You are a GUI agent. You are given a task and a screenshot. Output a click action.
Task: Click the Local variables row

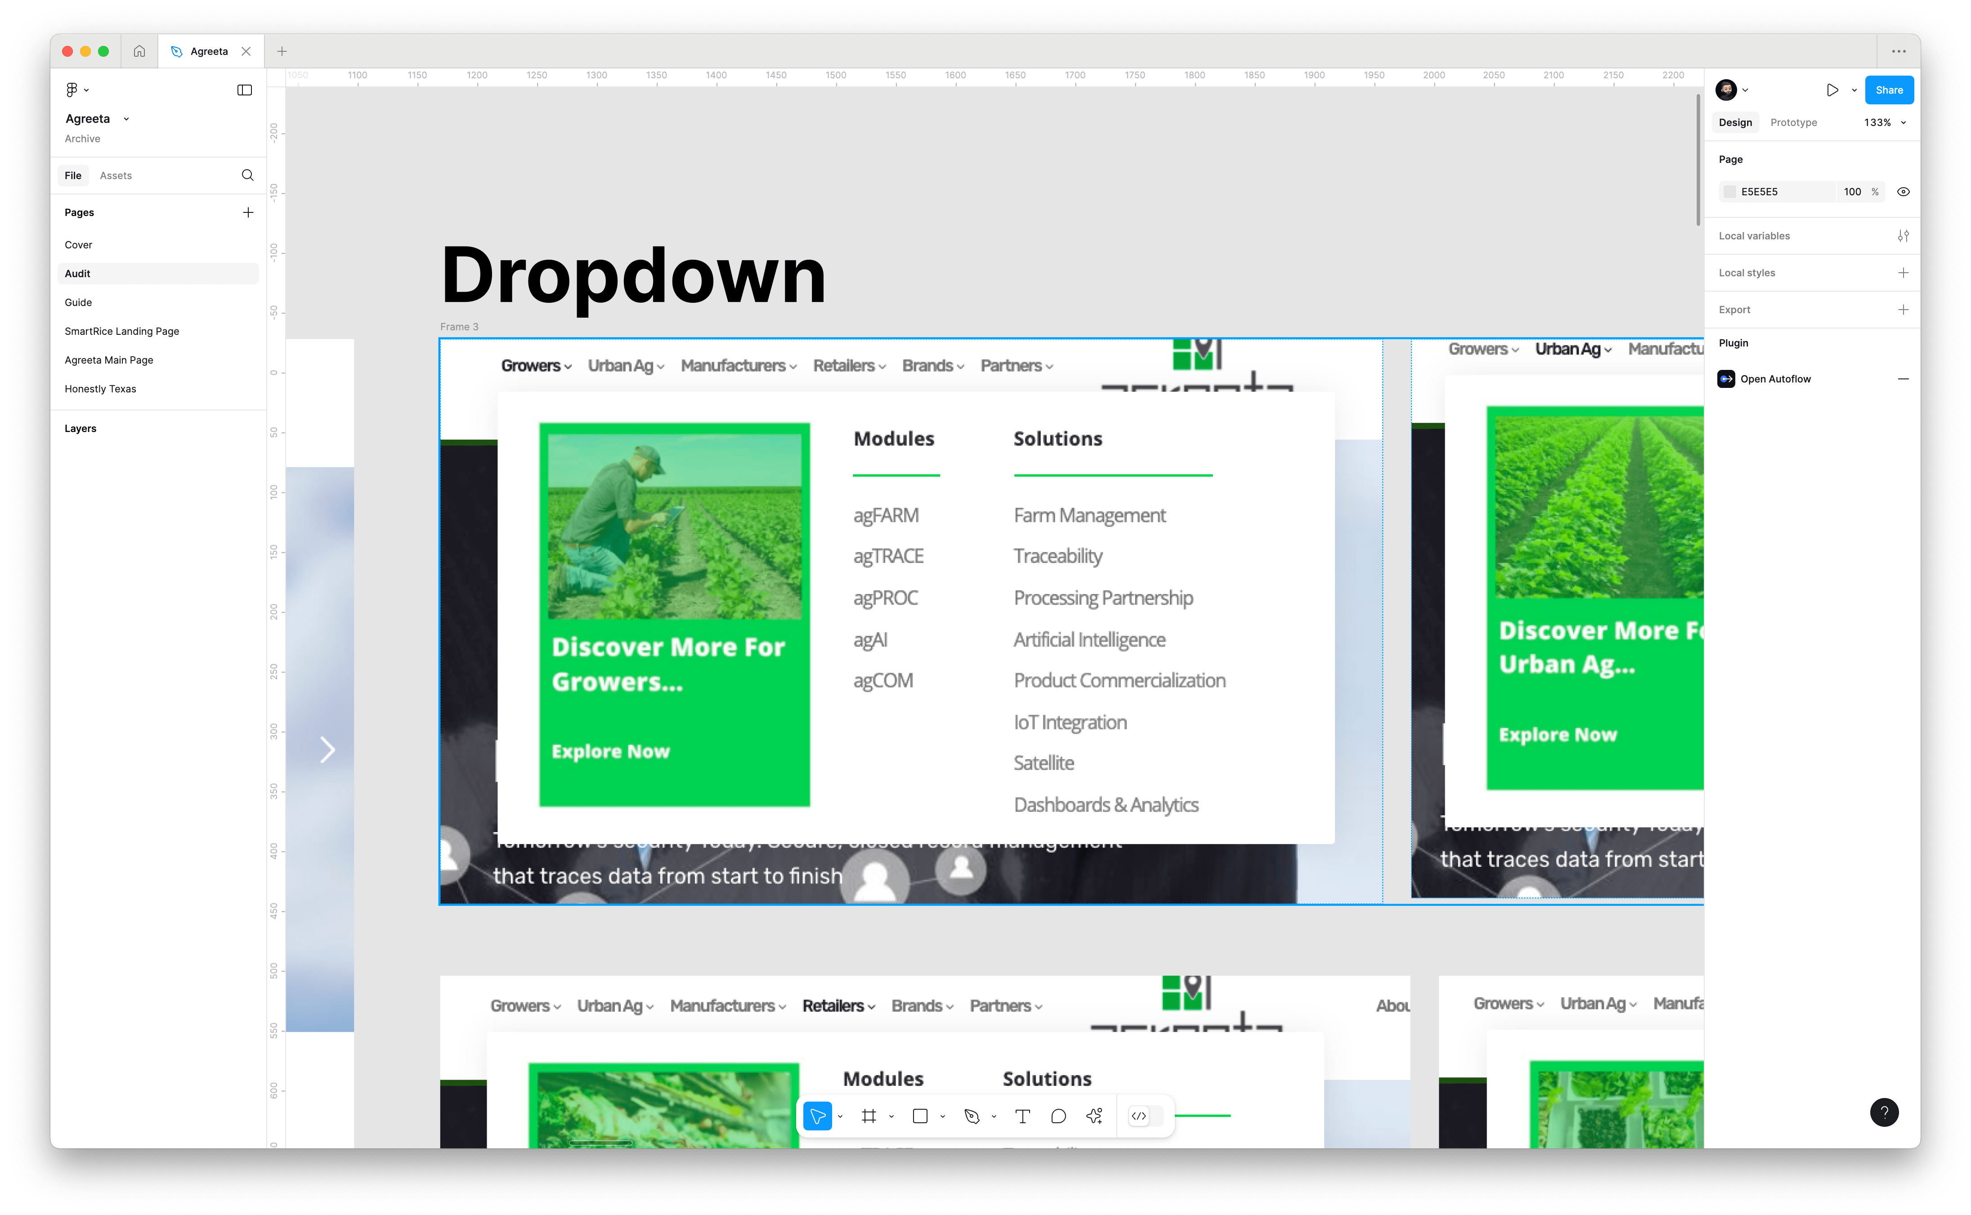pyautogui.click(x=1812, y=235)
